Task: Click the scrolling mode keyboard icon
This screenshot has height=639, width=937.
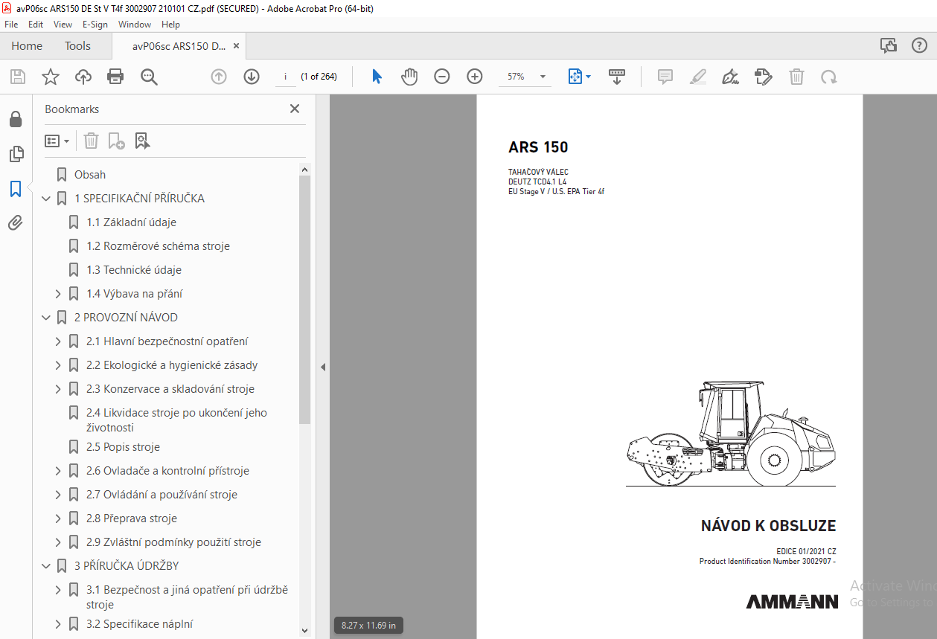Action: click(617, 77)
